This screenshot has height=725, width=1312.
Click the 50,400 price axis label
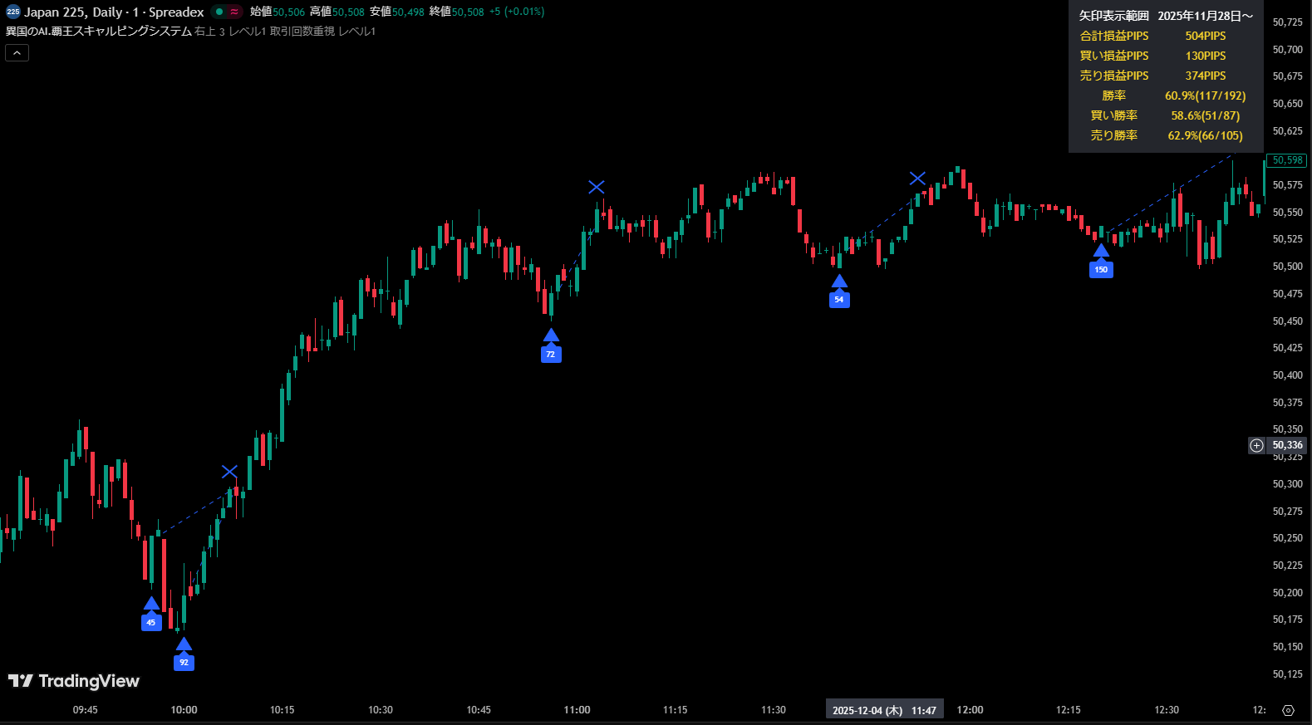pyautogui.click(x=1287, y=375)
